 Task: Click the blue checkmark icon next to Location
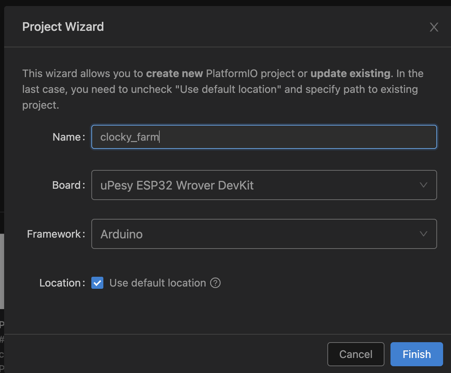[x=97, y=283]
